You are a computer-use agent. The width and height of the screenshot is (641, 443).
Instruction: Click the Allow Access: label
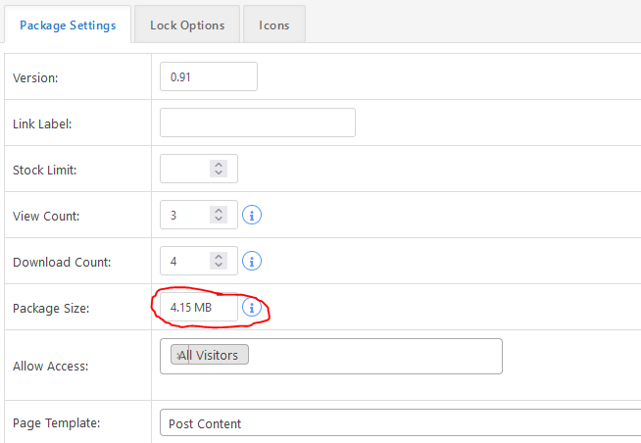pos(50,367)
